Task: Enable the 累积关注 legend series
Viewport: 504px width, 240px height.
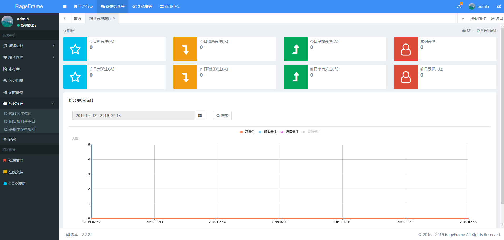Action: (x=311, y=132)
